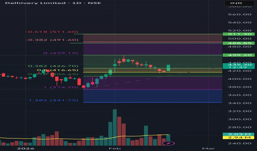Click the Delhivery Limited chart title

53,3
